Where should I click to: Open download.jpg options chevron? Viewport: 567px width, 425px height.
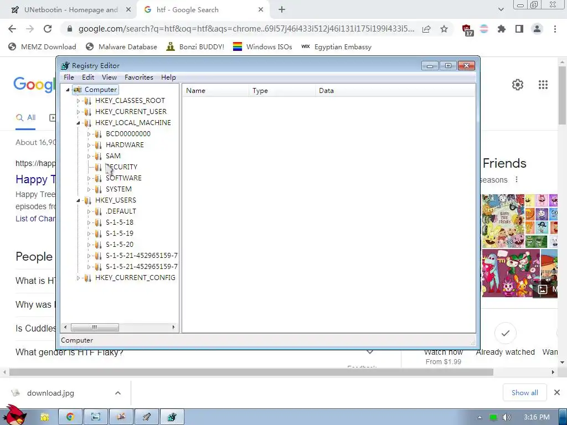point(118,393)
